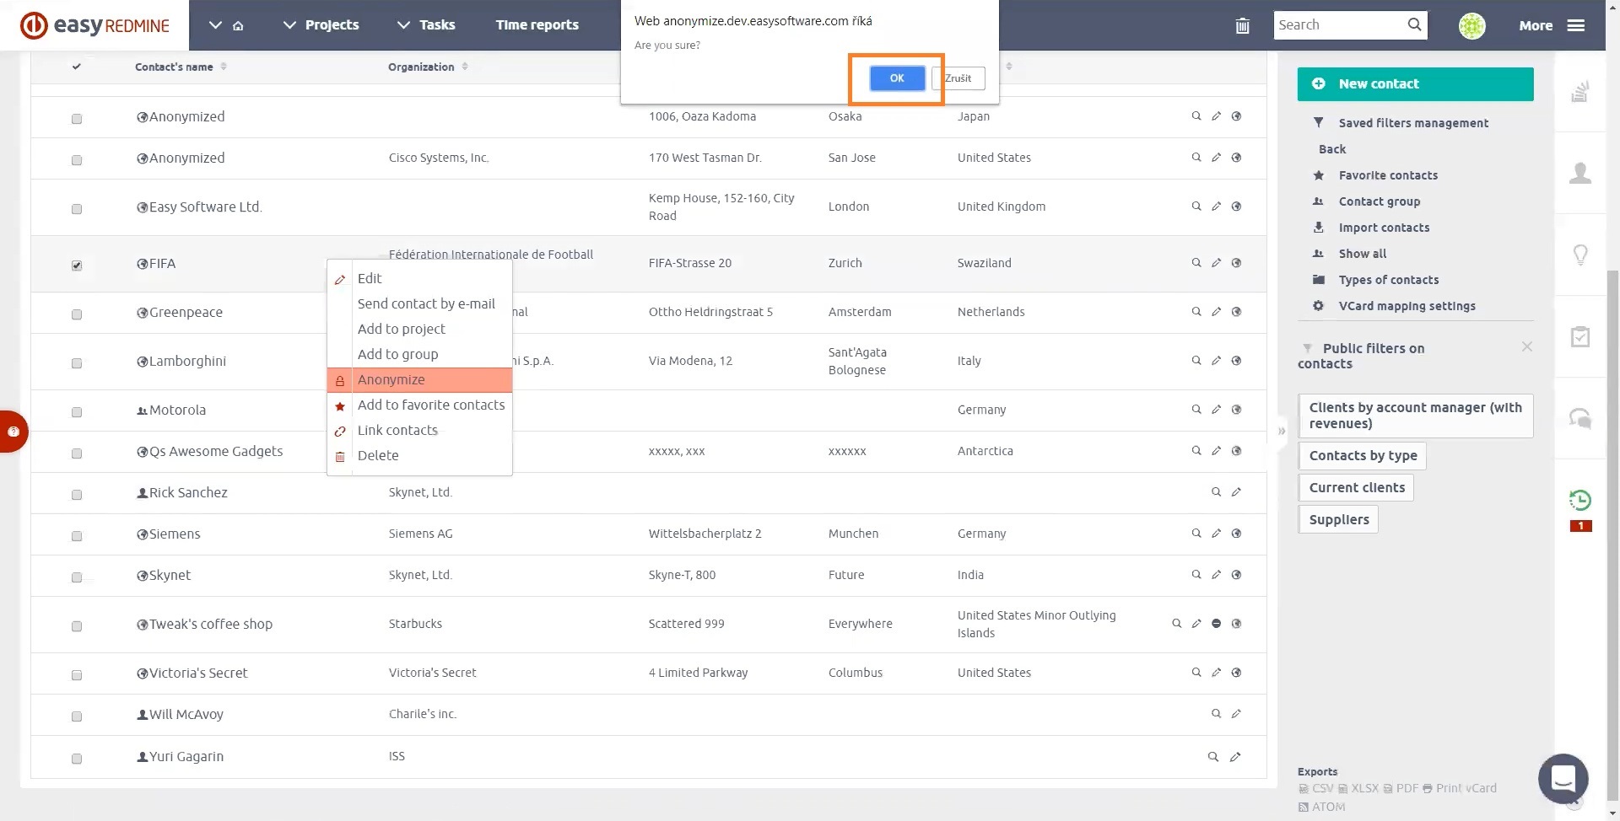Open the chat bubbles icon in the right toolbar

(1580, 418)
